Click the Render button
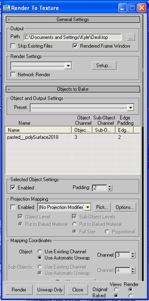This screenshot has width=149, height=301. (x=19, y=290)
